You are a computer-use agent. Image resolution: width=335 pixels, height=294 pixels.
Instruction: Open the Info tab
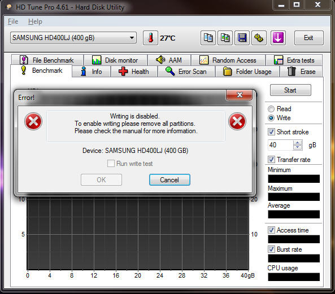click(x=92, y=72)
